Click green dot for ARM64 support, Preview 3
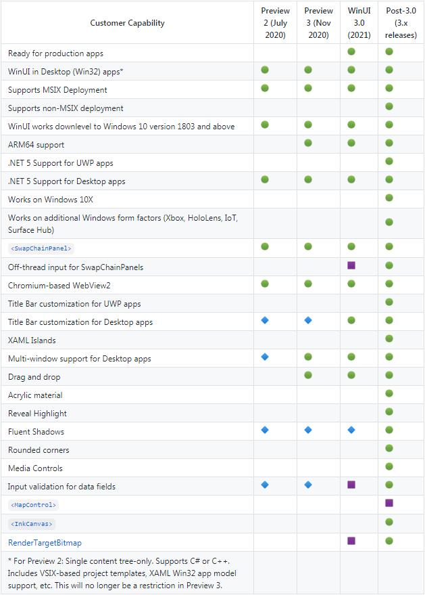425x595 pixels. pos(308,143)
